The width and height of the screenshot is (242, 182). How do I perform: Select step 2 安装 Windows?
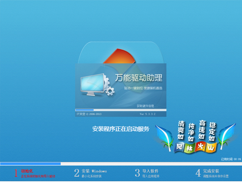(90, 173)
